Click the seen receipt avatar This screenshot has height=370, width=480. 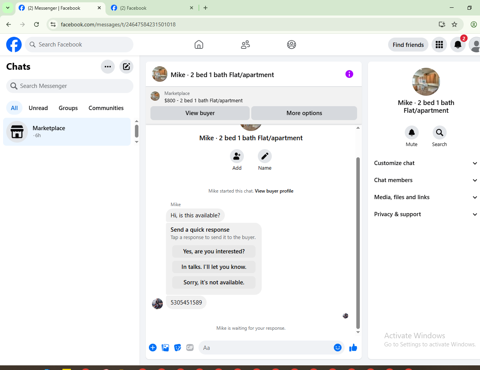point(345,316)
